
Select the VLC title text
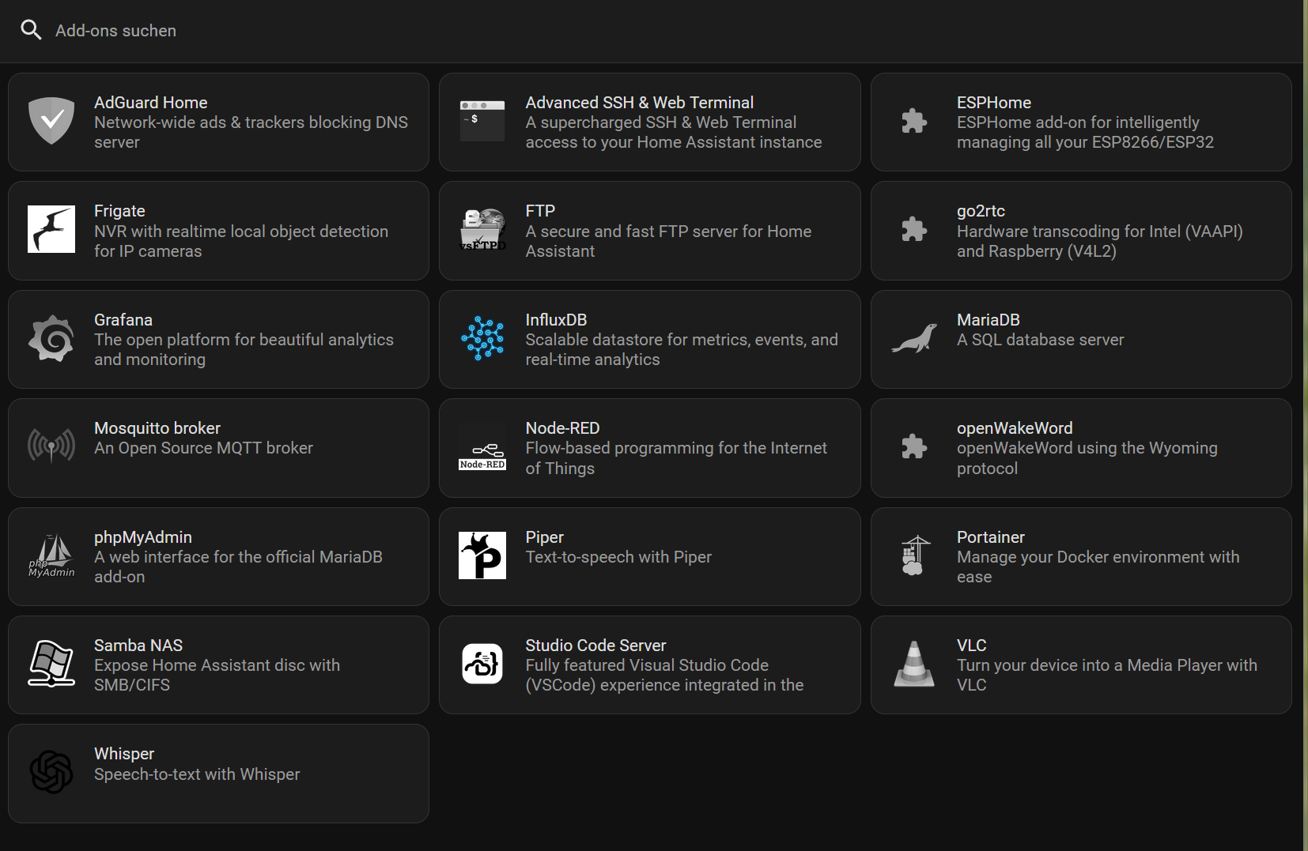[x=971, y=646]
